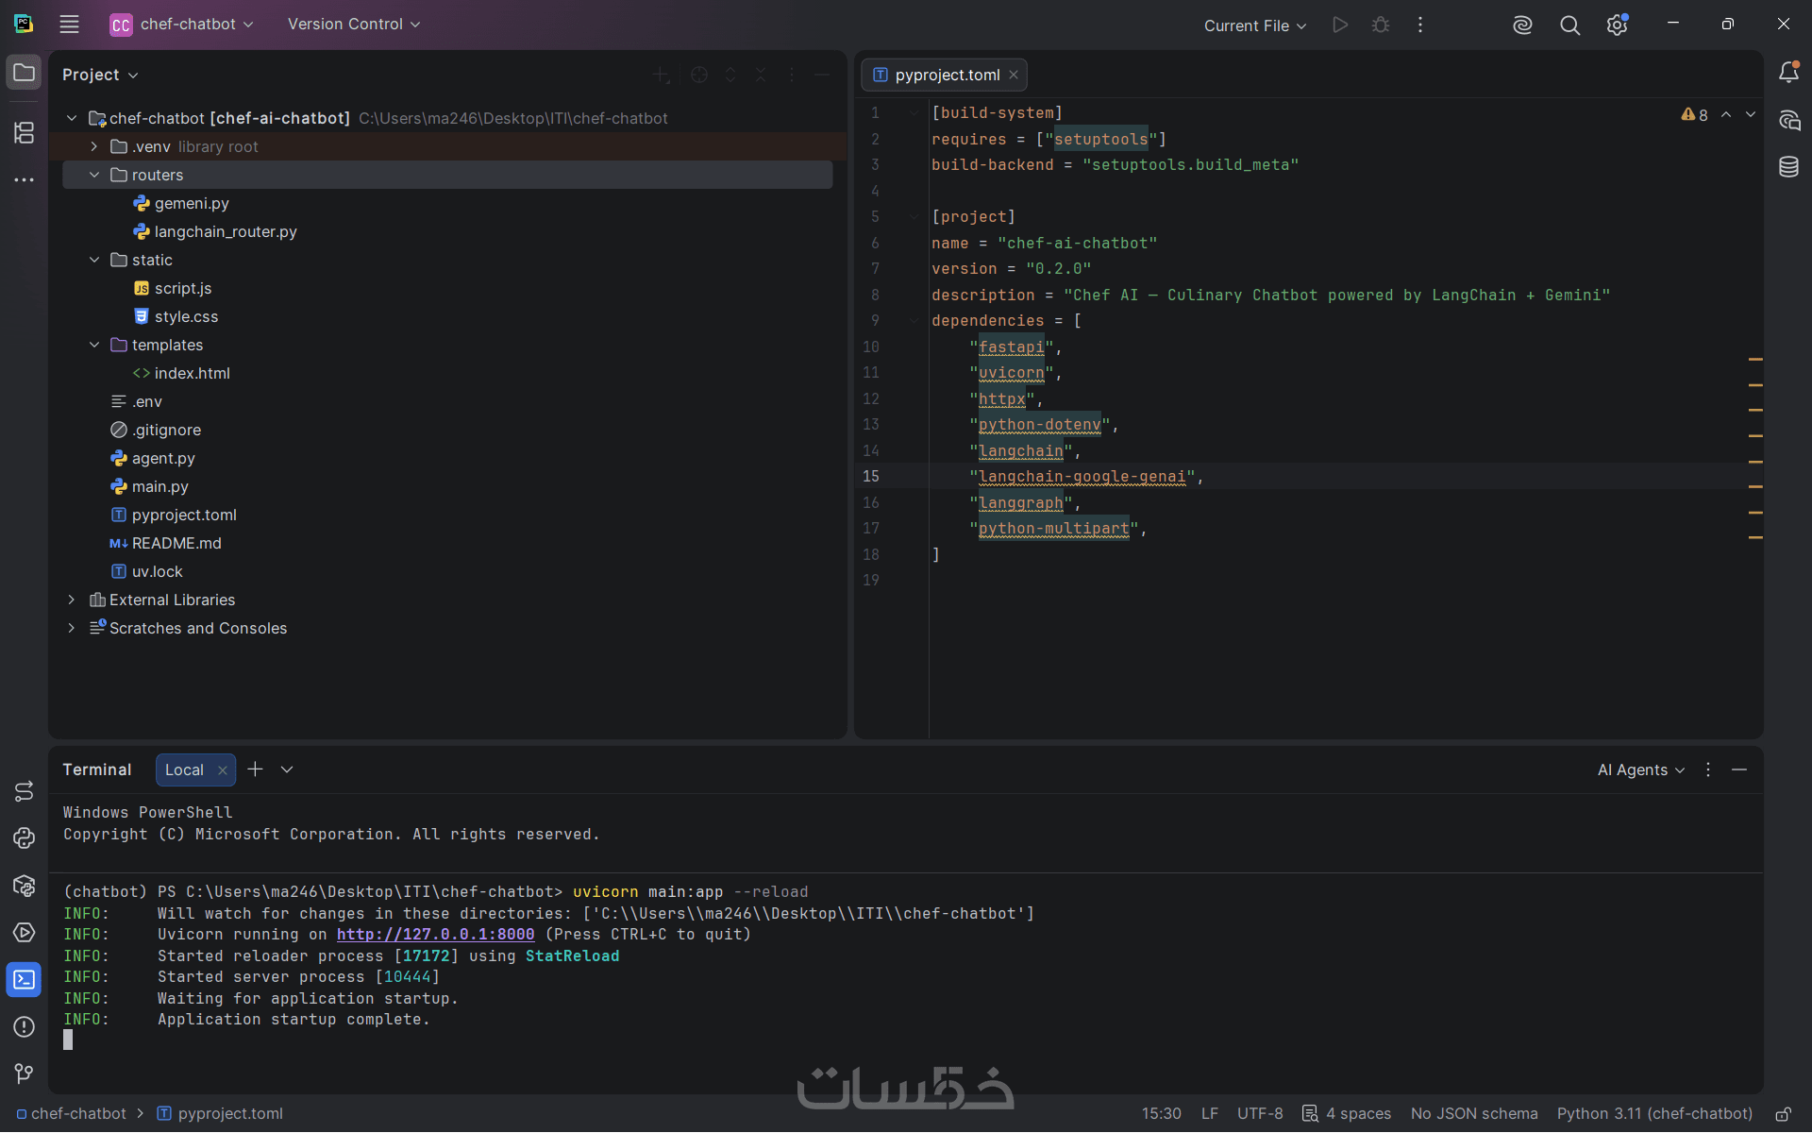
Task: Toggle read-only lock in status bar
Action: [x=1783, y=1114]
